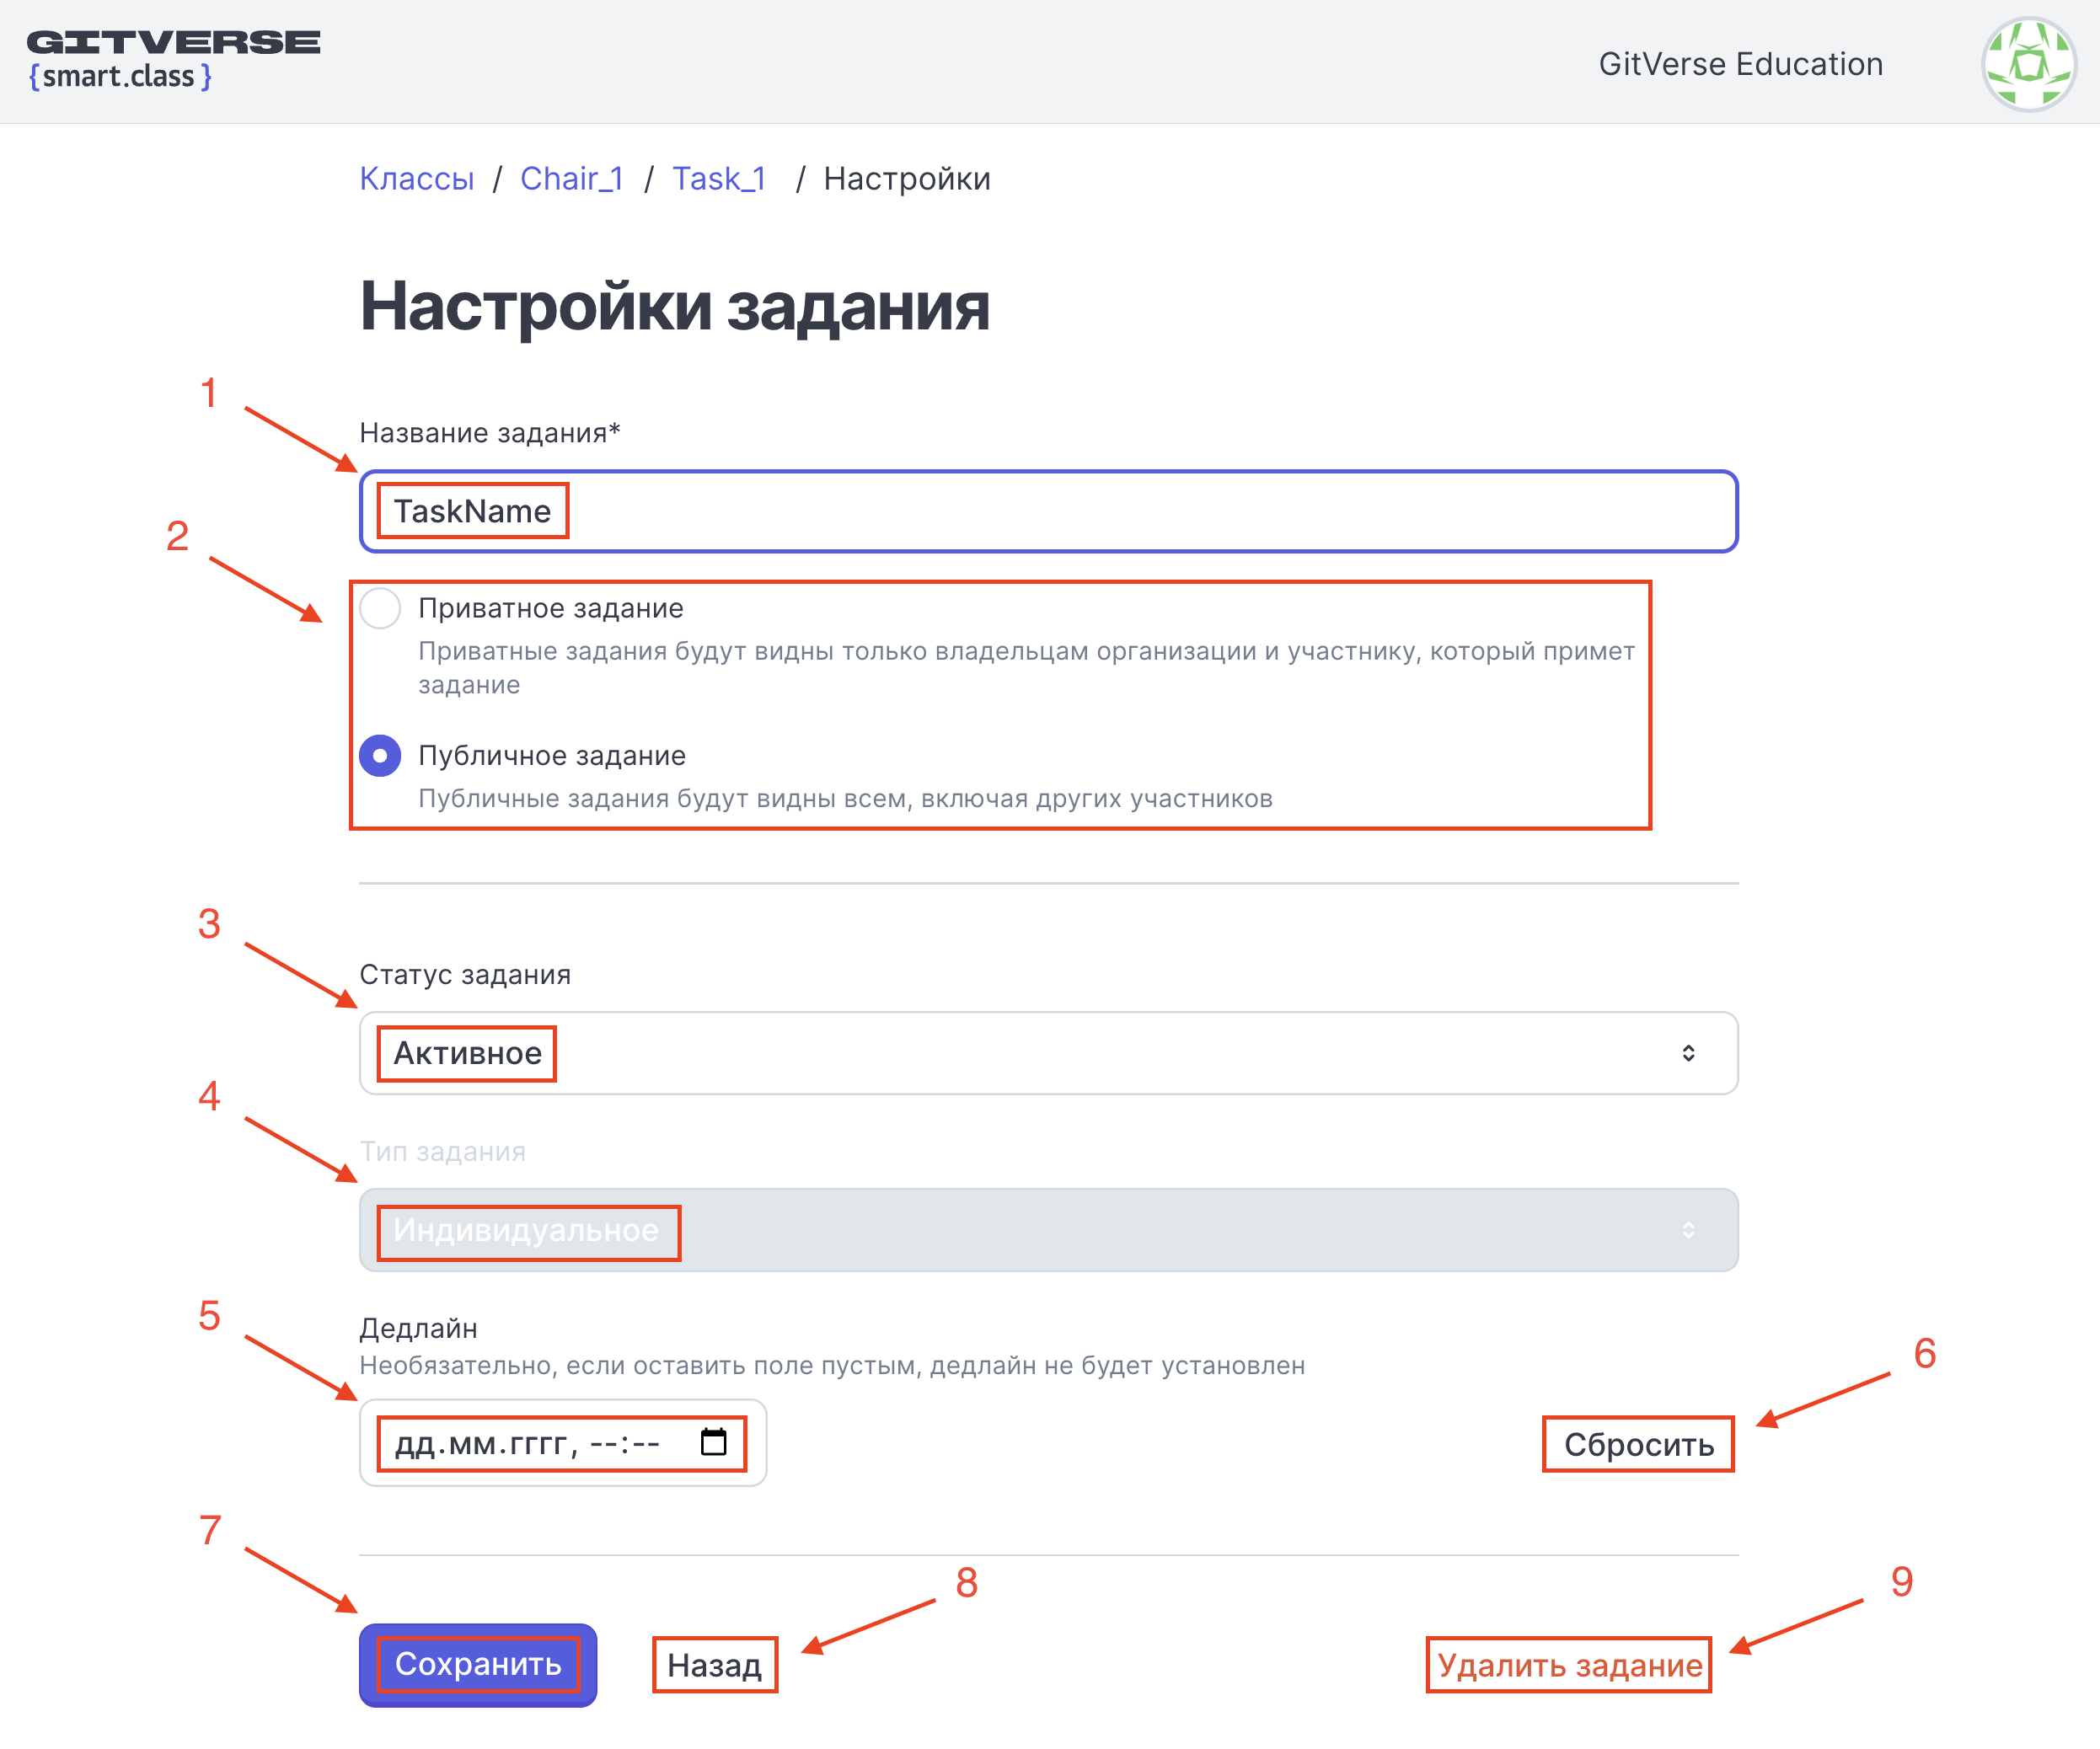Screen dimensions: 2100x1749
Task: Click the Назад button
Action: click(x=714, y=1665)
